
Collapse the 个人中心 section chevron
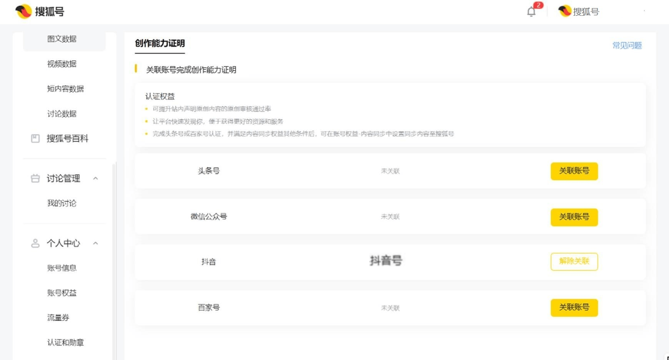tap(96, 243)
